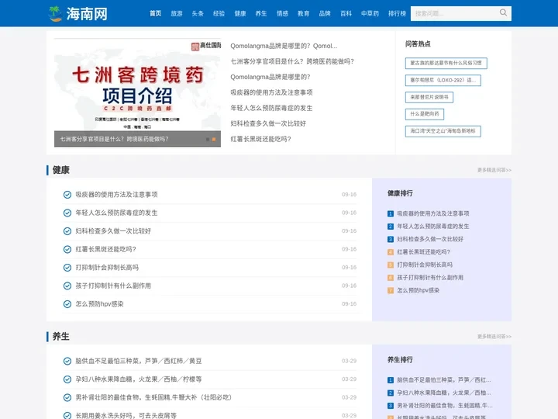This screenshot has width=558, height=419.
Task: Click rank 1 badge in 健康排行
Action: tap(391, 214)
